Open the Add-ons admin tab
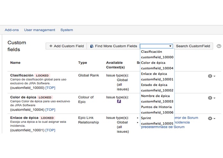 tap(12, 30)
